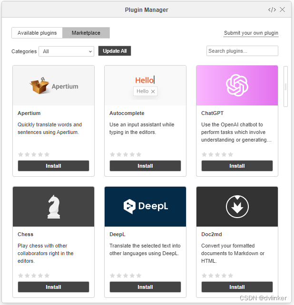Click the vertical scrollbar handle

tap(285, 86)
